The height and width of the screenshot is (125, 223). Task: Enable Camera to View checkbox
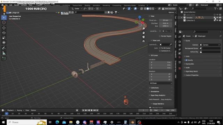click(160, 51)
